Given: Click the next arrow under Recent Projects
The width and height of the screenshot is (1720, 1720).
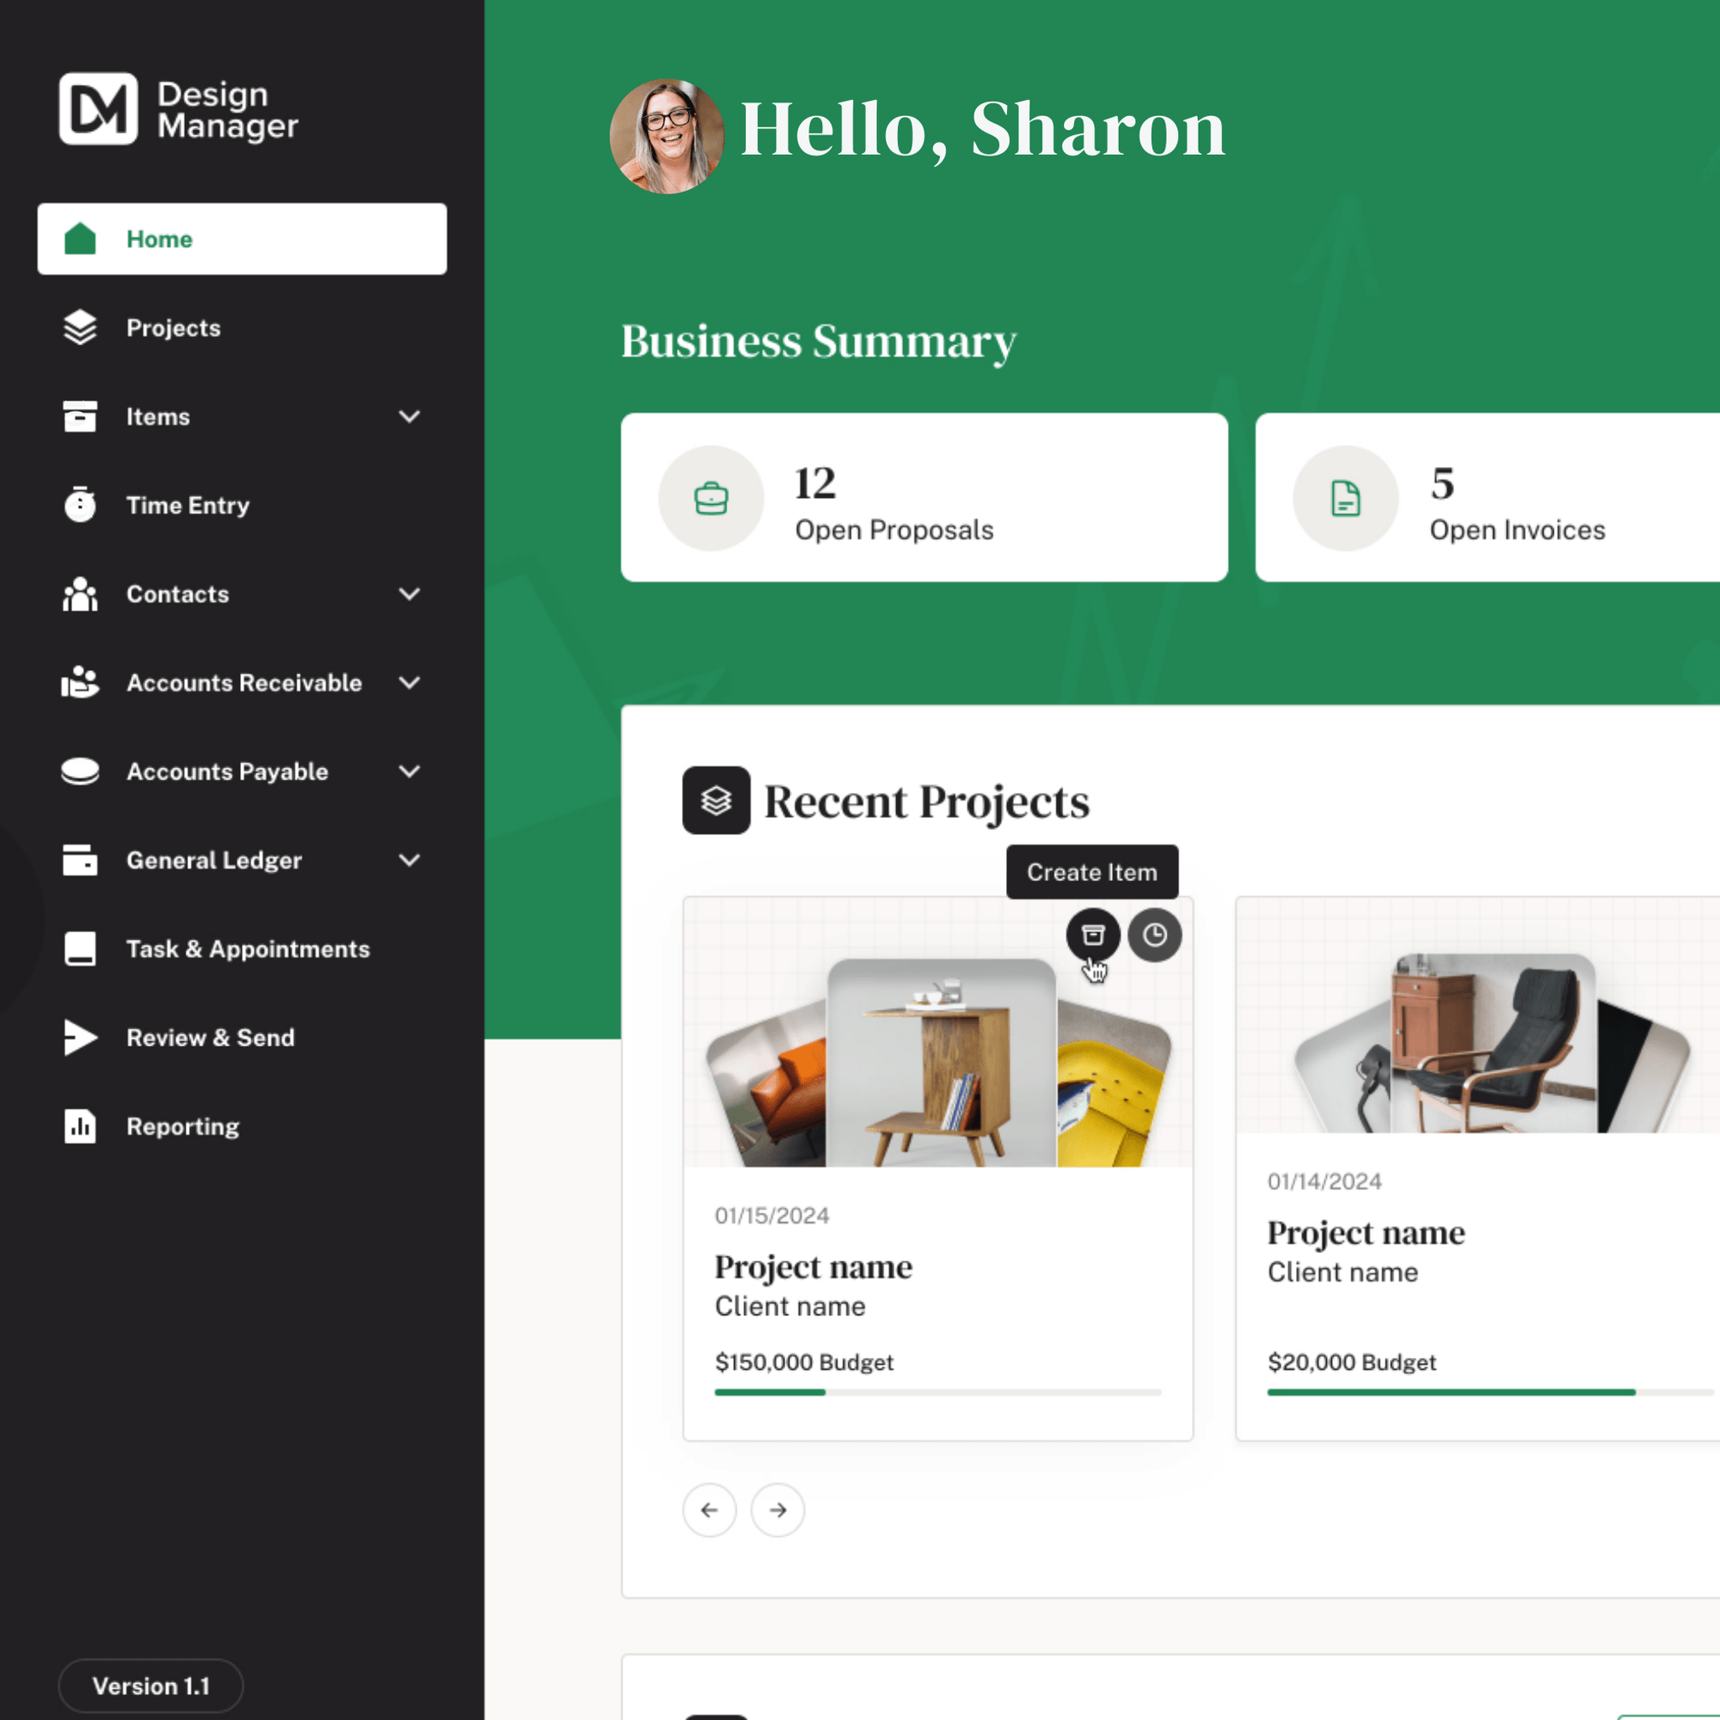Looking at the screenshot, I should (x=777, y=1510).
